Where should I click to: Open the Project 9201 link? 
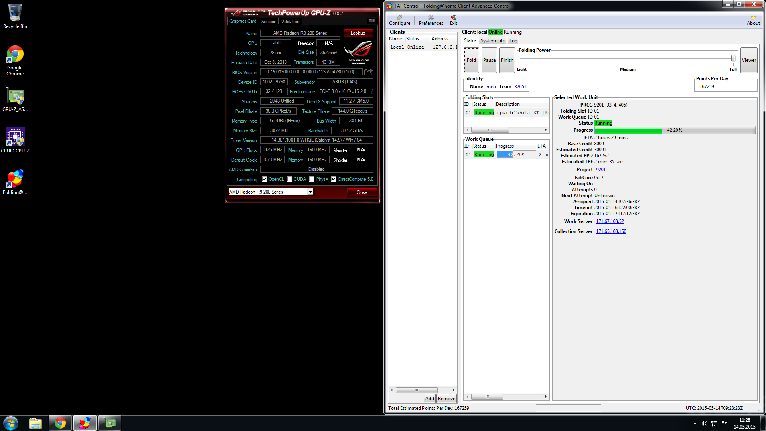tap(601, 170)
